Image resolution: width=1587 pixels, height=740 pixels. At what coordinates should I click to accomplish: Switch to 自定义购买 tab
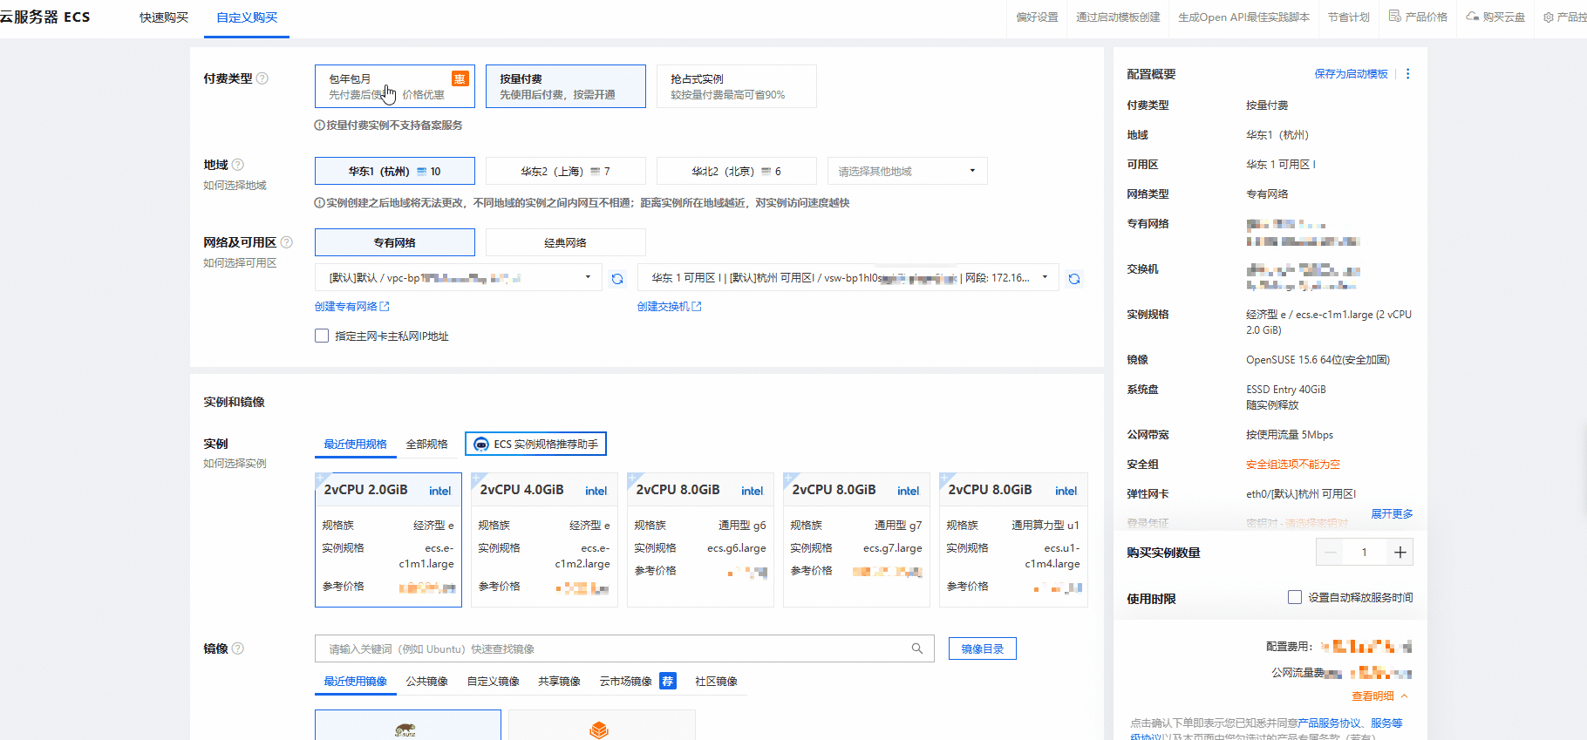(x=247, y=17)
